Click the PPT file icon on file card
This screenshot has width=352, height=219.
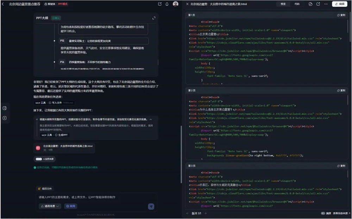tap(38, 148)
